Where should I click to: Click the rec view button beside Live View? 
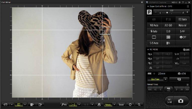tap(179, 79)
